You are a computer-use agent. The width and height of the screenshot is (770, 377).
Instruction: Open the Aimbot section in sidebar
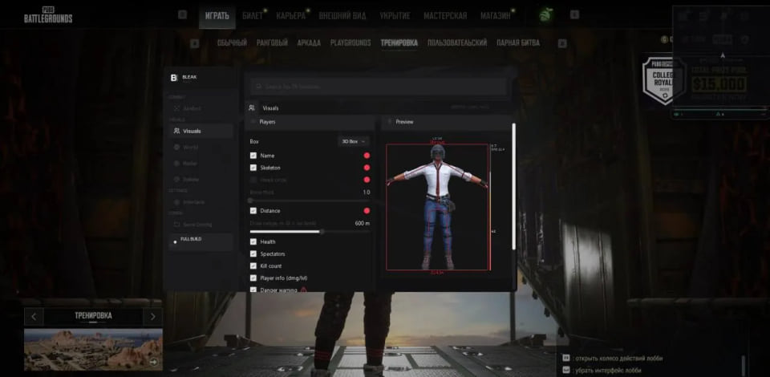pos(201,108)
